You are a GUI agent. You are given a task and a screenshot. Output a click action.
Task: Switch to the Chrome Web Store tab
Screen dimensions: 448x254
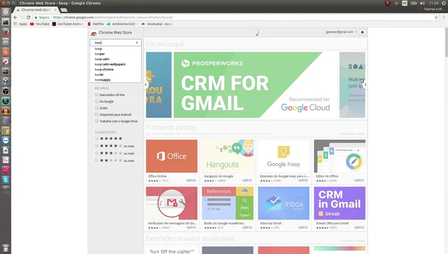pos(36,10)
